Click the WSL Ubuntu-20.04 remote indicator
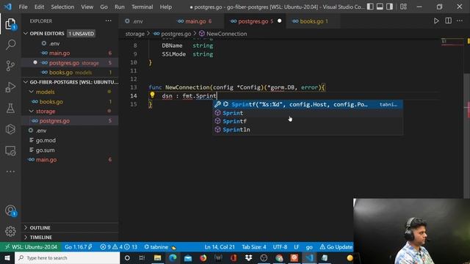Screen dimensions: 470x264 tap(31, 247)
